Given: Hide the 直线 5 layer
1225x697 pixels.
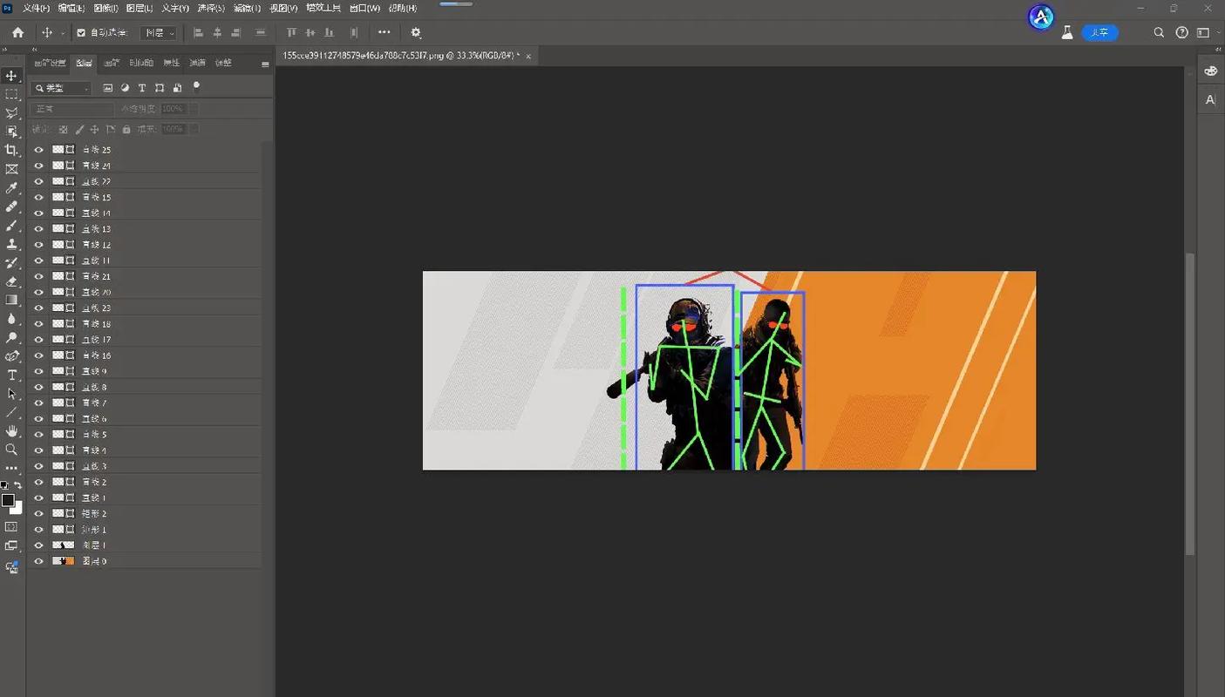Looking at the screenshot, I should (x=38, y=435).
